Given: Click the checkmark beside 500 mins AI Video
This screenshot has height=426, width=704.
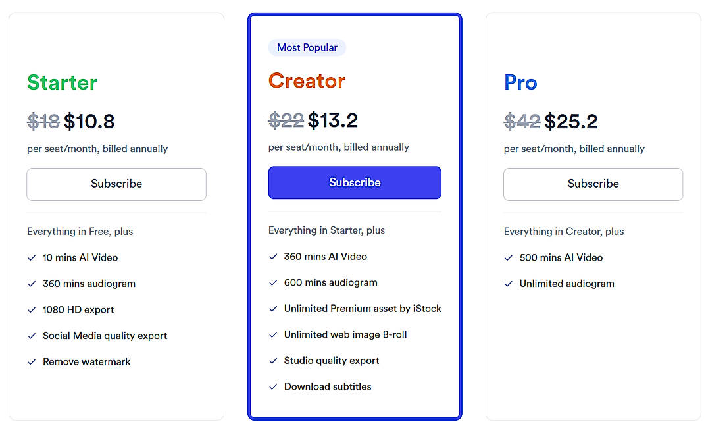Looking at the screenshot, I should 508,257.
